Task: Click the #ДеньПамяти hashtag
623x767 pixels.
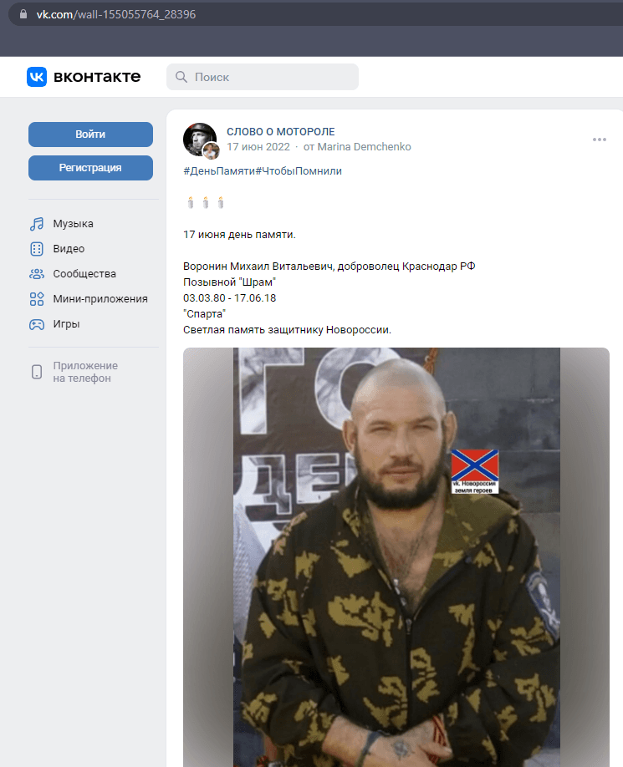Action: (219, 171)
